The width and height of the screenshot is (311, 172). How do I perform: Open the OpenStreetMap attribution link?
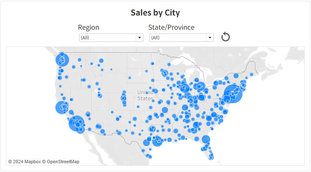click(61, 162)
